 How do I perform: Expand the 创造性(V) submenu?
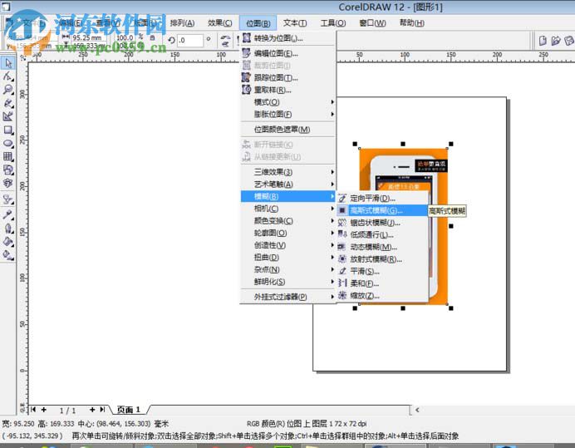(x=287, y=245)
